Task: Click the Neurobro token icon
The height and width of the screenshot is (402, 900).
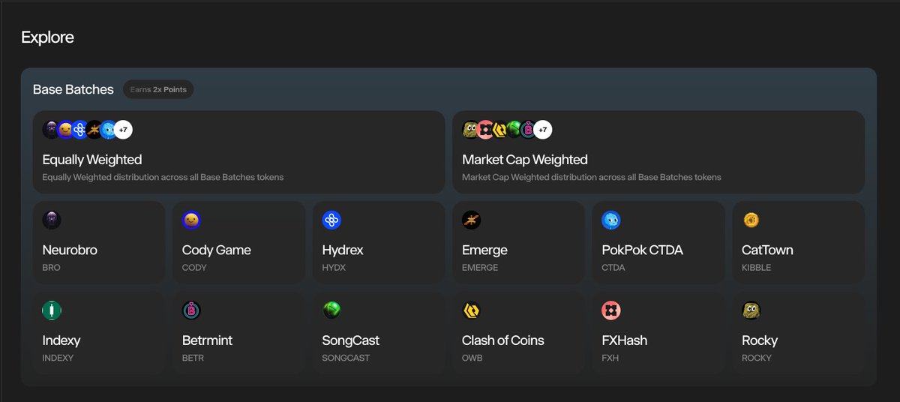Action: (x=52, y=220)
